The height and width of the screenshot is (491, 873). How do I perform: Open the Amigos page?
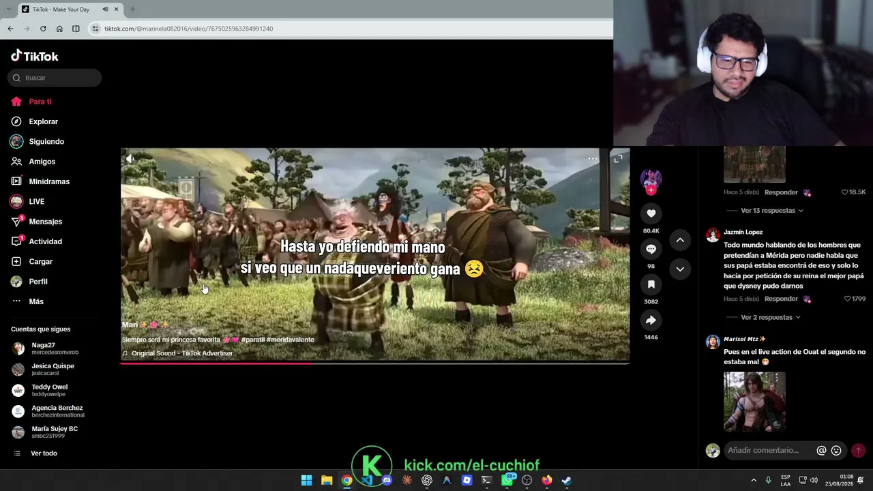click(x=42, y=162)
